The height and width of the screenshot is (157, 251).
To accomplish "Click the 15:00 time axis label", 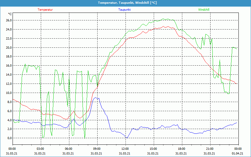I will click(x=153, y=149).
